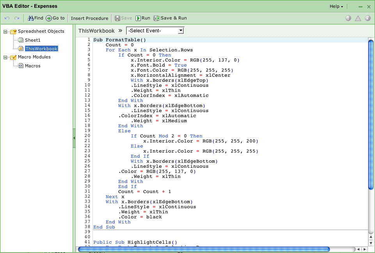Viewport: 375px width, 253px height.
Task: Click code 'x.HorizontalAlignment = xlCenter'
Action: tap(181, 75)
